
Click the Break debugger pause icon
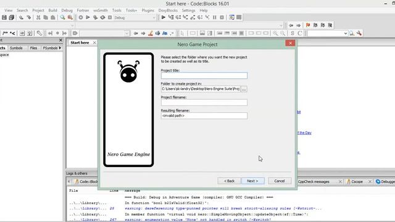(215, 17)
